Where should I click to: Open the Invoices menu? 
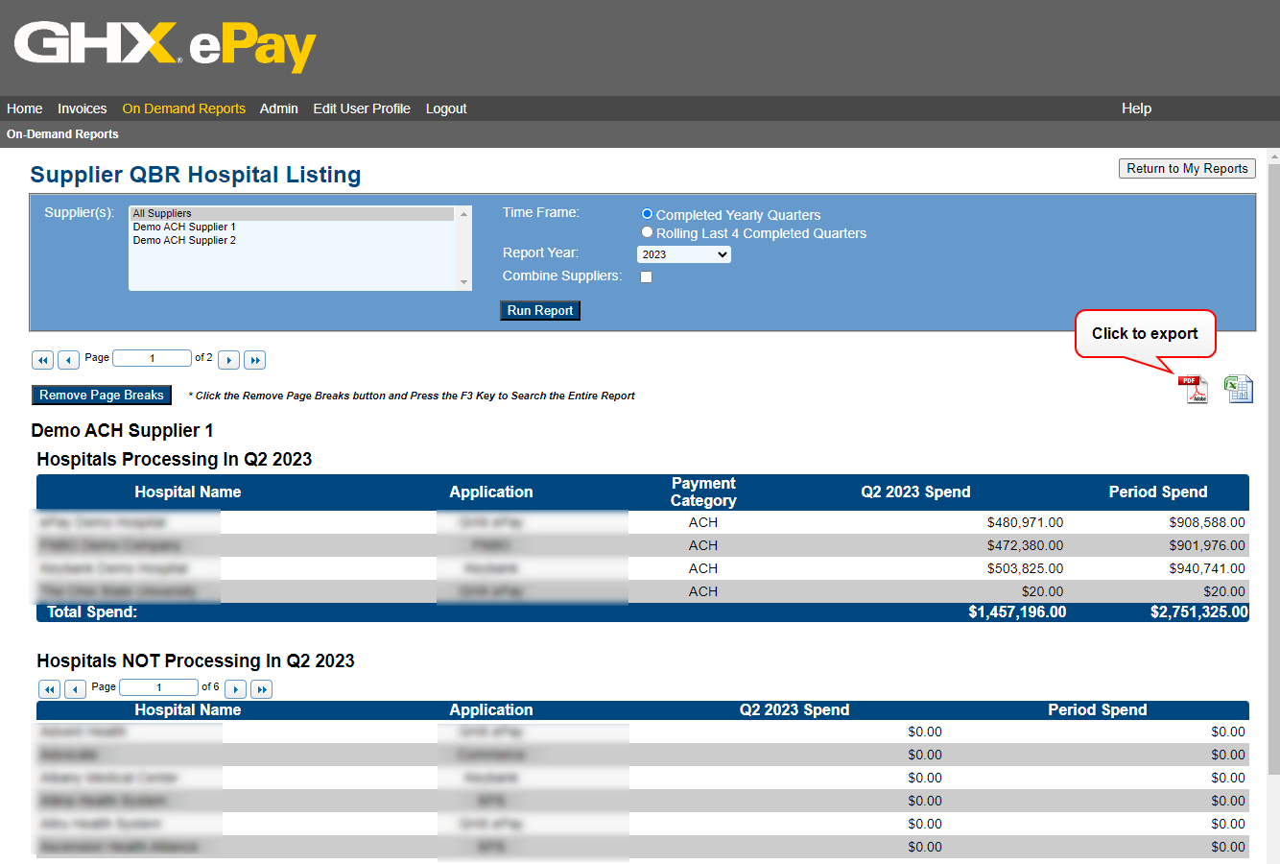pos(82,108)
